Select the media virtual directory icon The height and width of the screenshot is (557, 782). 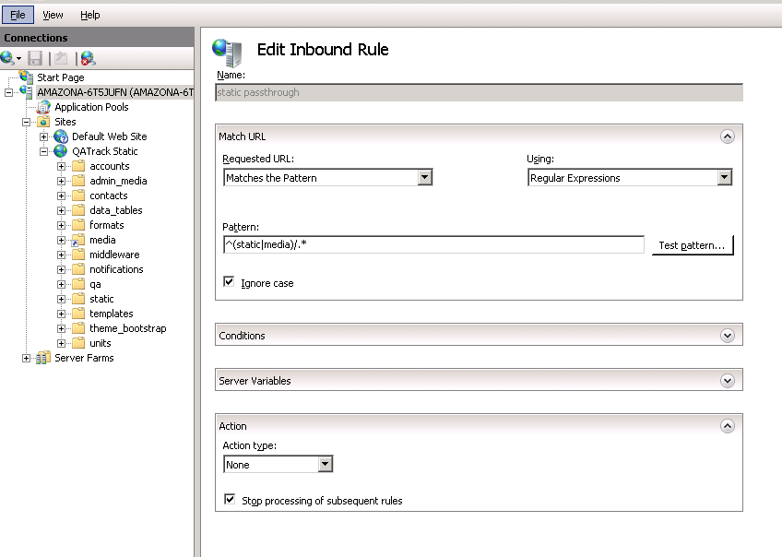tap(78, 240)
